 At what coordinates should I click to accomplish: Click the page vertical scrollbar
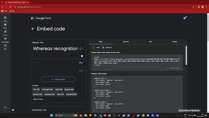point(208,28)
